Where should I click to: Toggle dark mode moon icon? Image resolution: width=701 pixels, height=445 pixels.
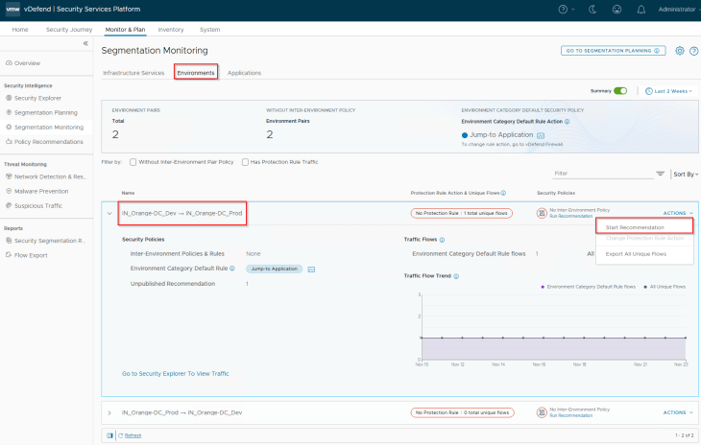[x=592, y=9]
